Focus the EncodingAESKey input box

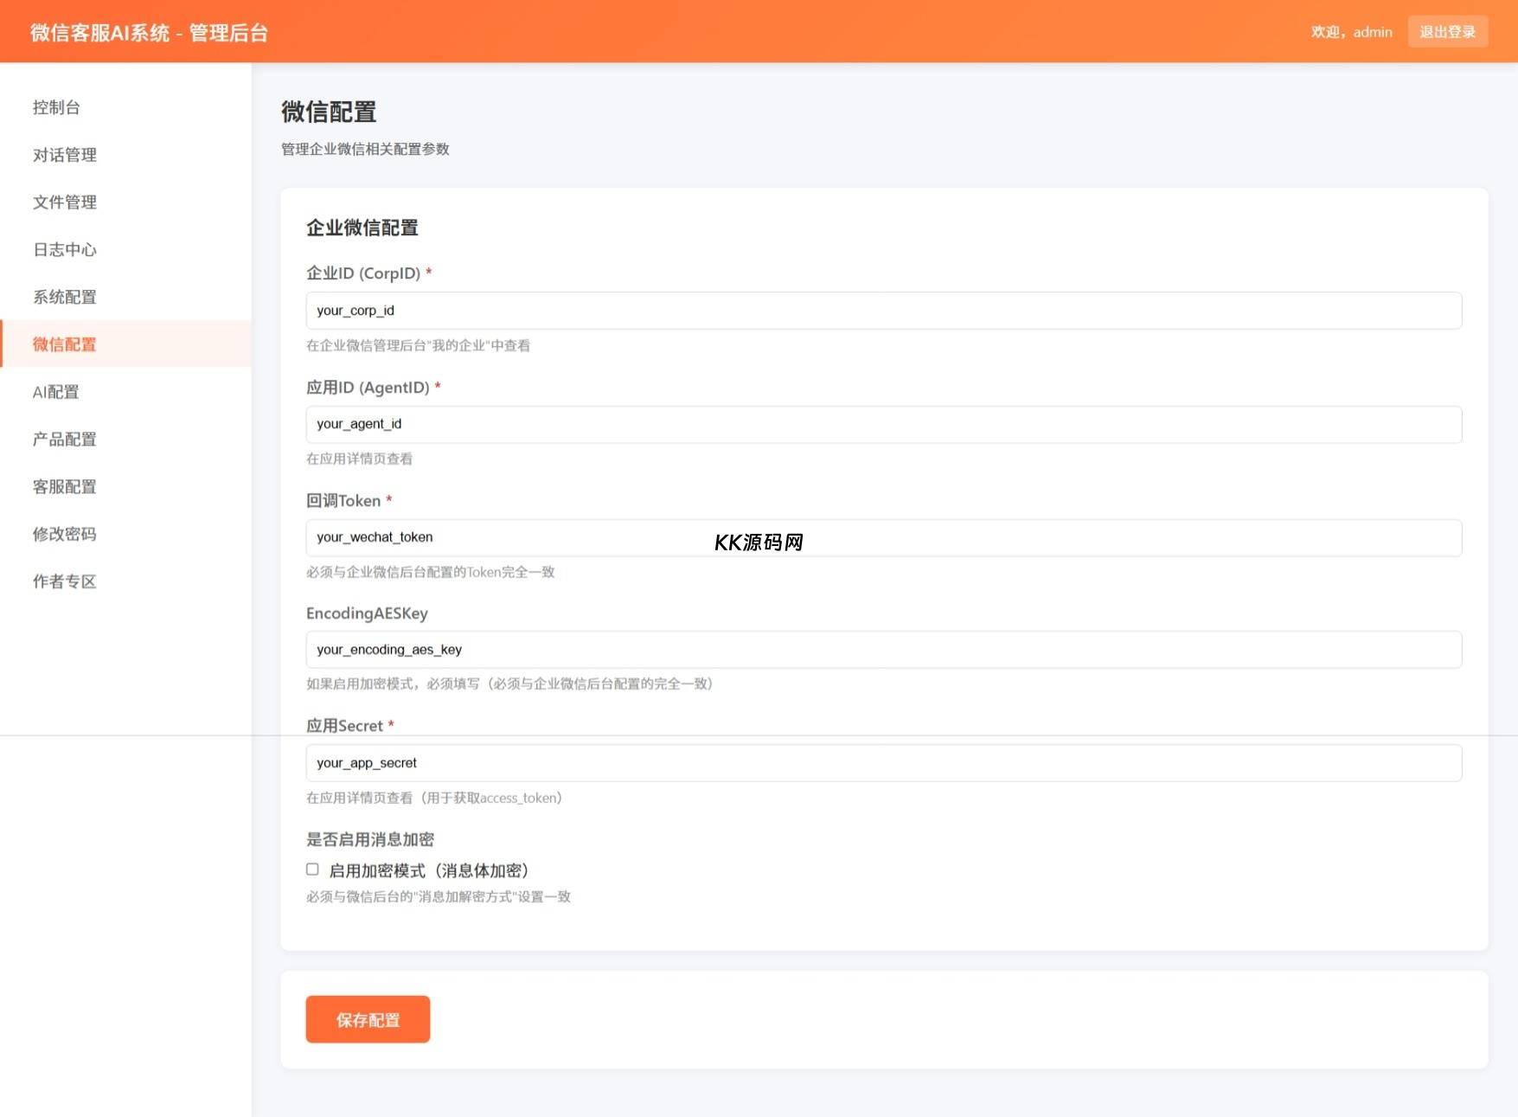point(883,650)
